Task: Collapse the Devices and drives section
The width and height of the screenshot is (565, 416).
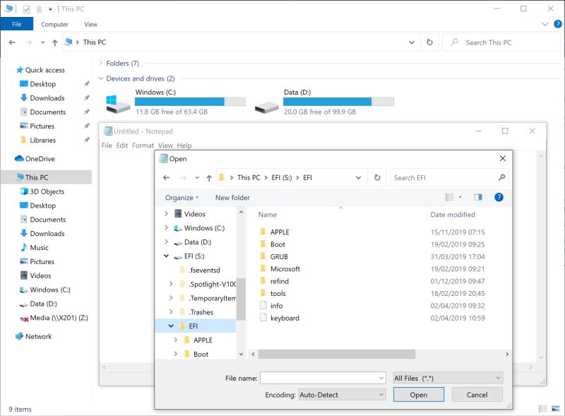Action: pyautogui.click(x=101, y=78)
